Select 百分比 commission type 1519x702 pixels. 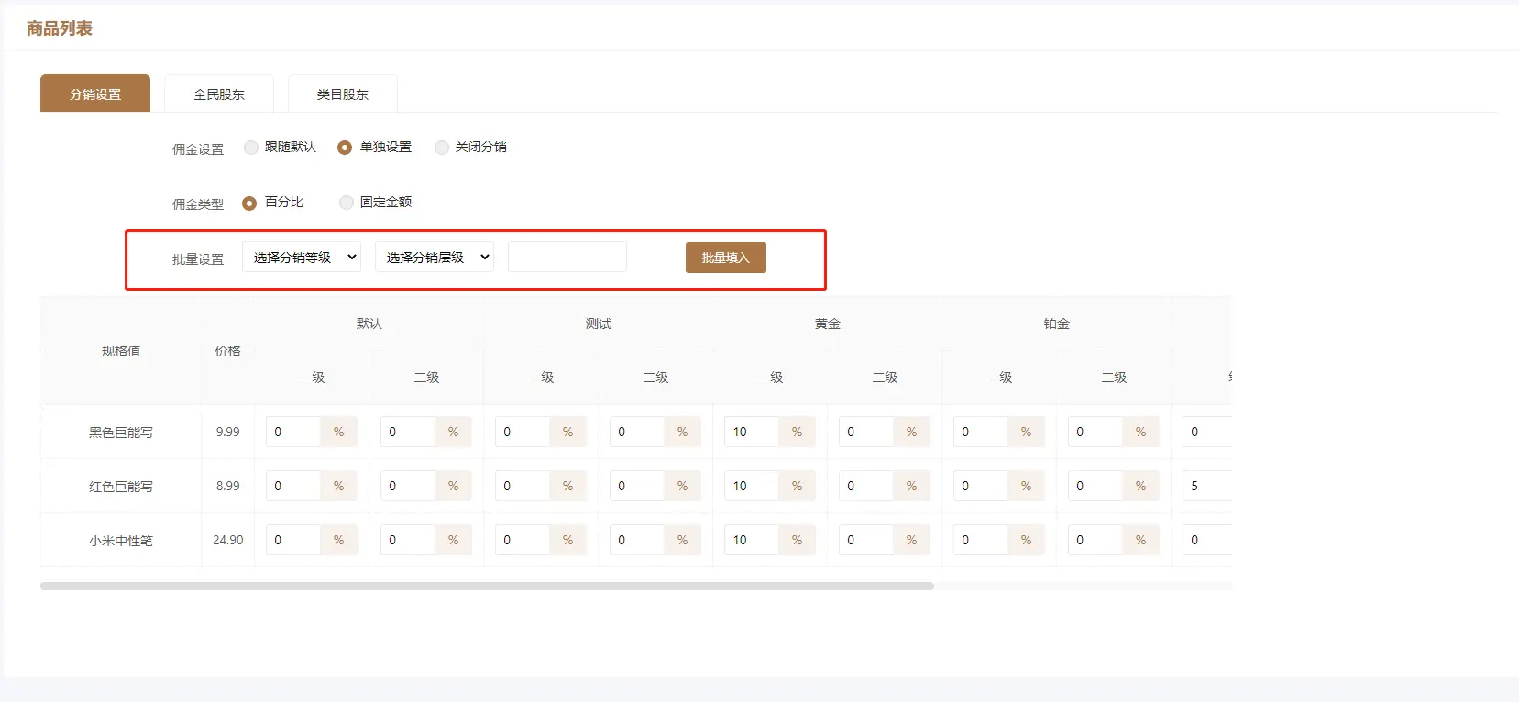click(249, 203)
